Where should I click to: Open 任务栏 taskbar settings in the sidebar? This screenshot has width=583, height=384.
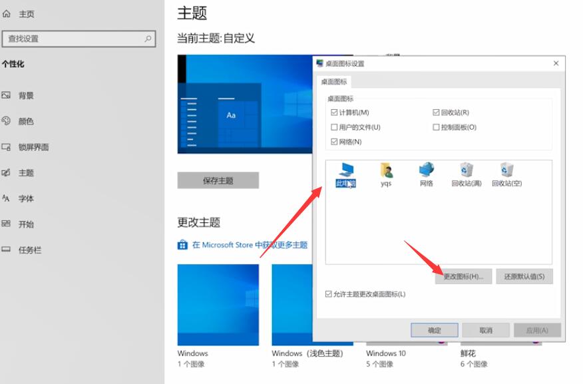[x=30, y=250]
